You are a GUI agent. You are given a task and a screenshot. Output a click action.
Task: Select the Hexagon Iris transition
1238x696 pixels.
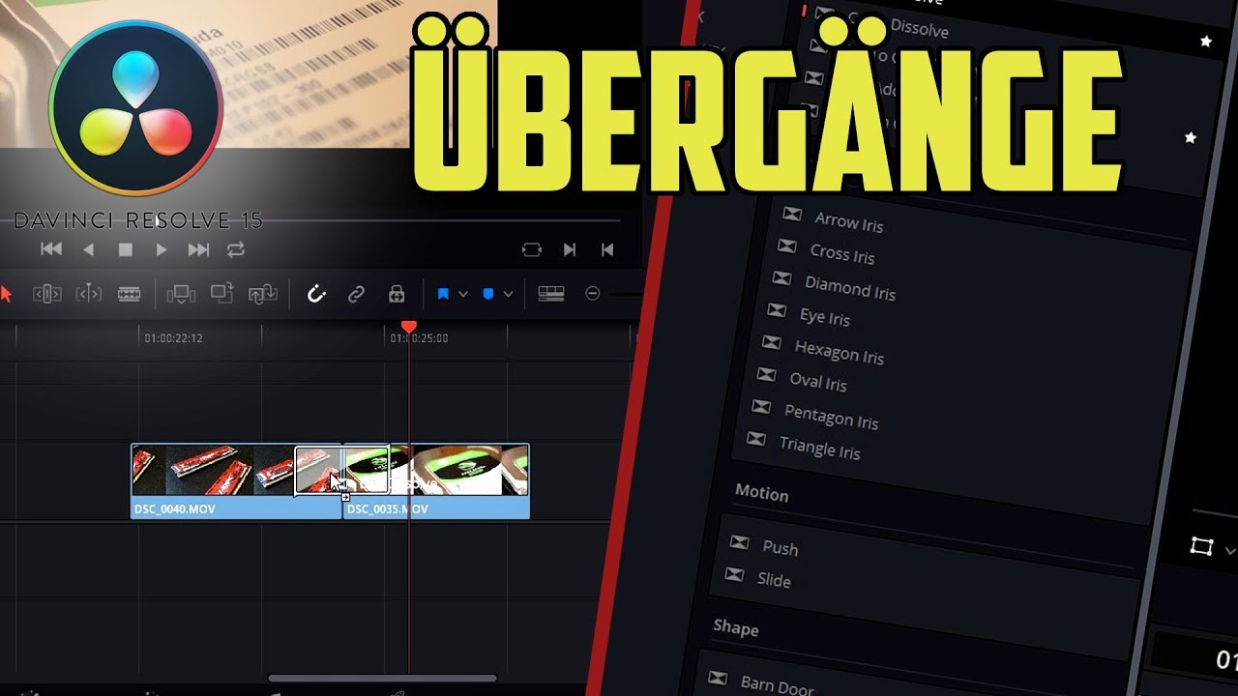[839, 351]
